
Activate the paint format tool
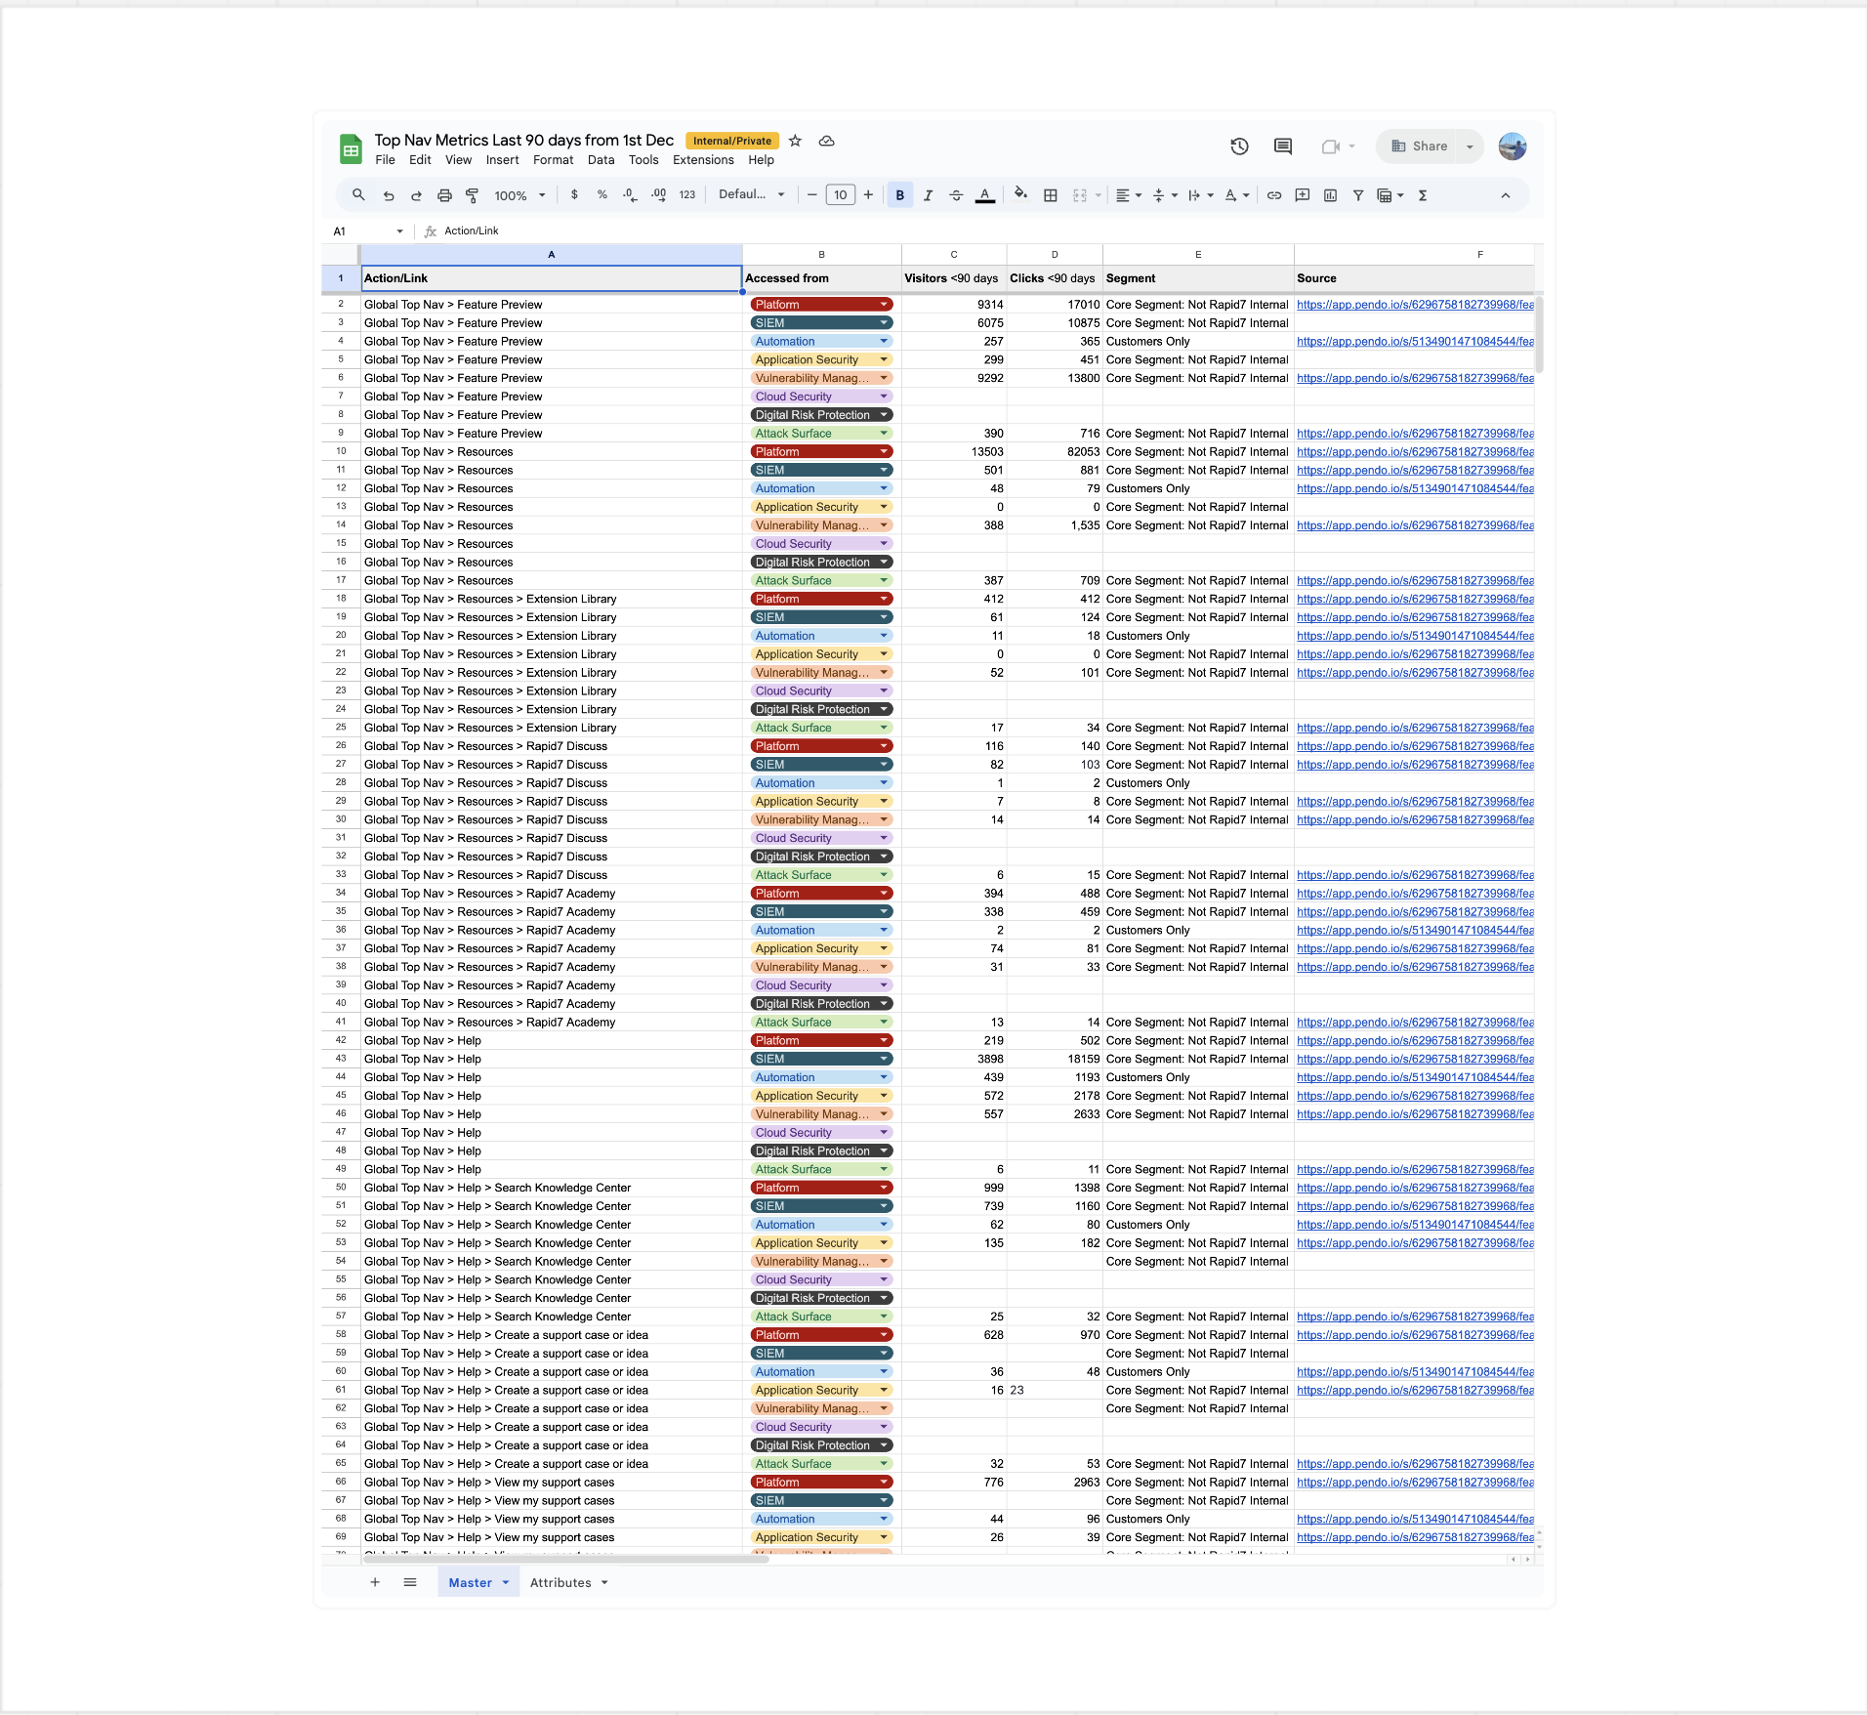click(x=473, y=195)
